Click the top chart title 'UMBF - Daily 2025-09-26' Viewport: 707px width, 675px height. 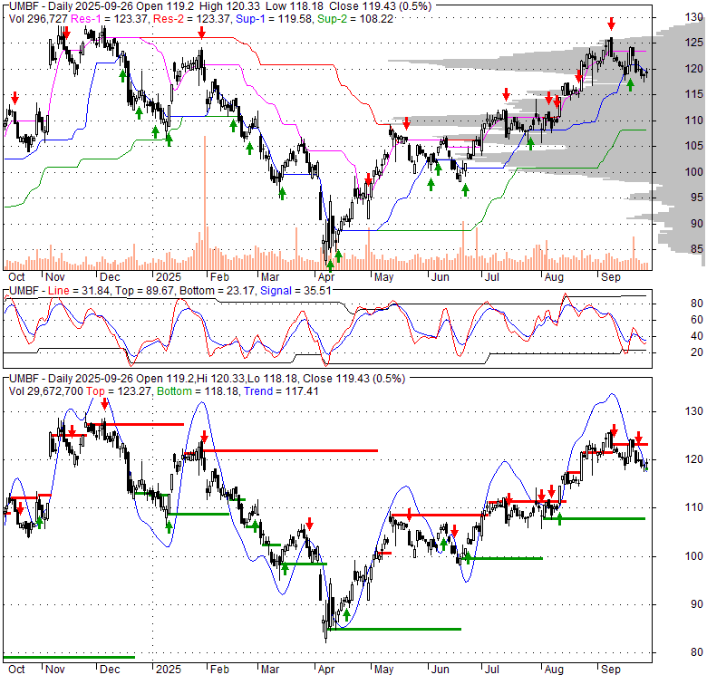coord(71,6)
